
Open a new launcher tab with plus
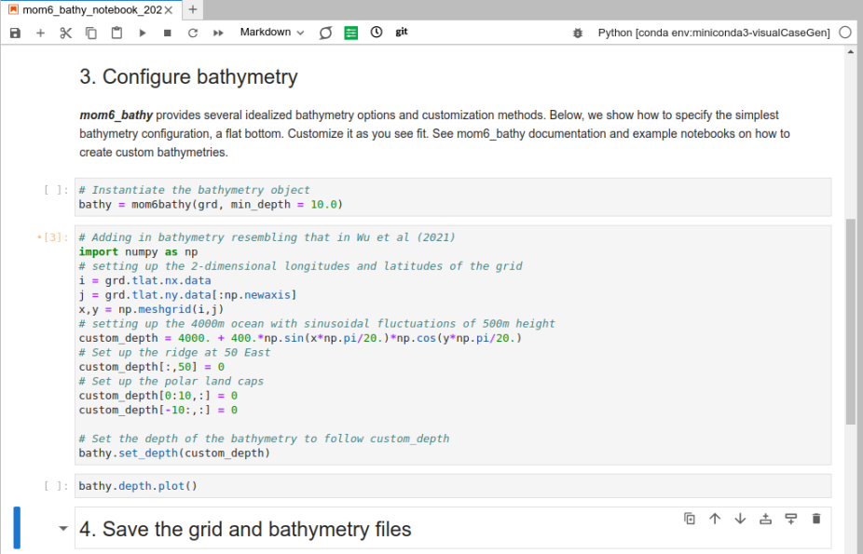coord(193,10)
